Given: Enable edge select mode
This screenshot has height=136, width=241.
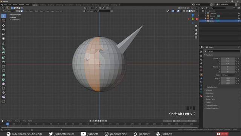Looking at the screenshot, I should 19,11.
